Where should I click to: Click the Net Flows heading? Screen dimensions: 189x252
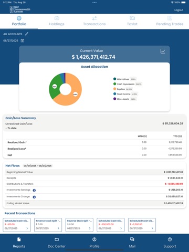point(13,166)
